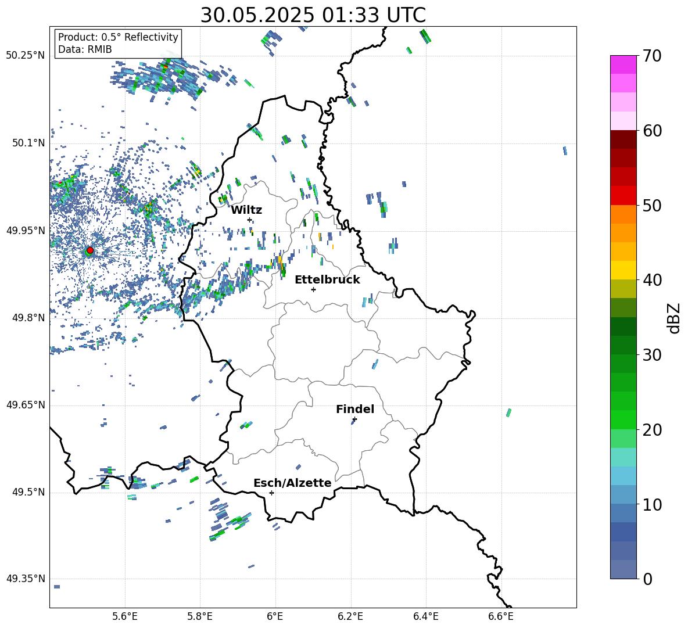Click the Data: RMIB text
This screenshot has height=628, width=688.
tap(85, 49)
